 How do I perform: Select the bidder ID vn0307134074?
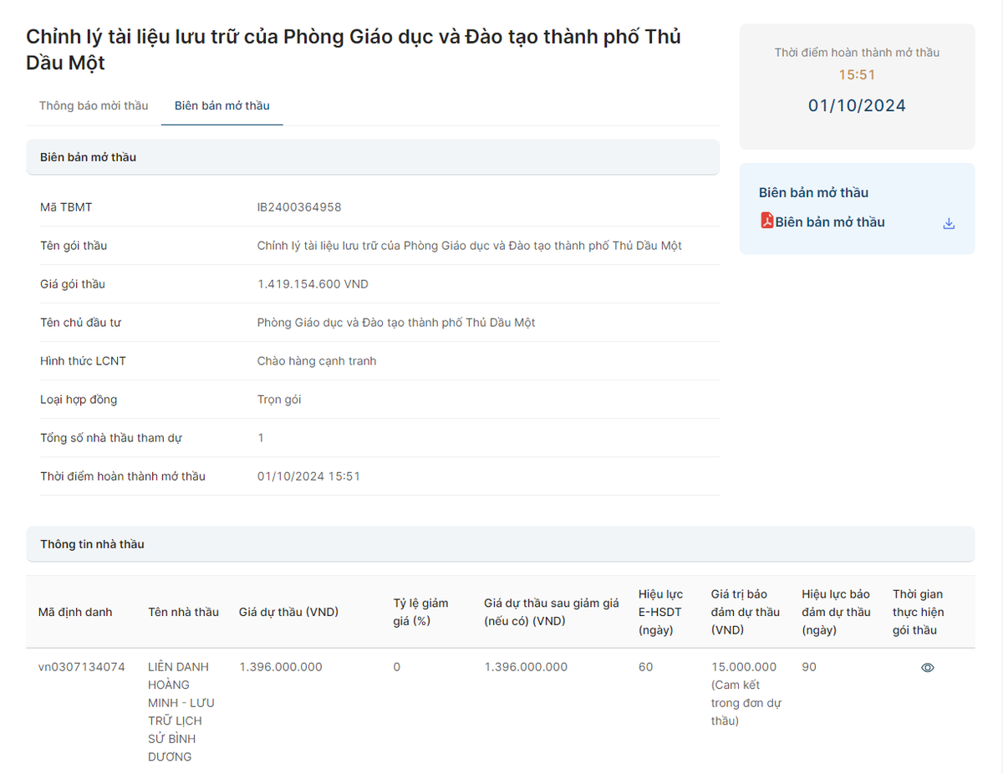click(x=79, y=667)
